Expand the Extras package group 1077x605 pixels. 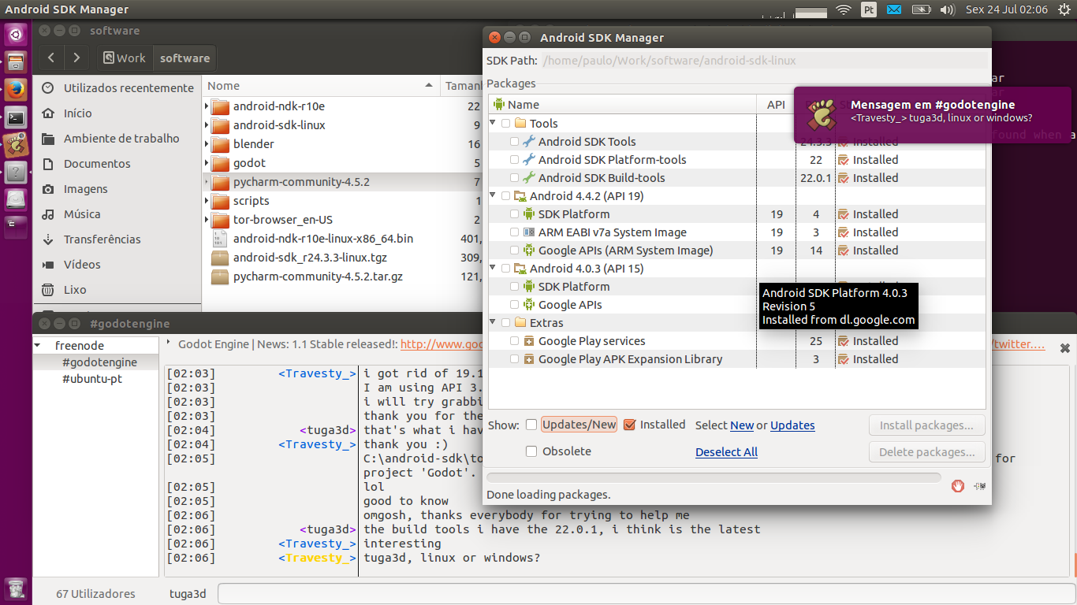point(494,322)
